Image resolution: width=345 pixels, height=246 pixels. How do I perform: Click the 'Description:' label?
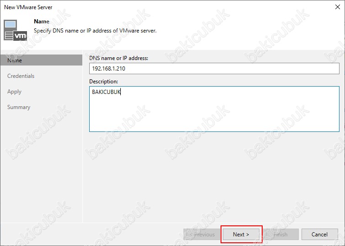(103, 82)
